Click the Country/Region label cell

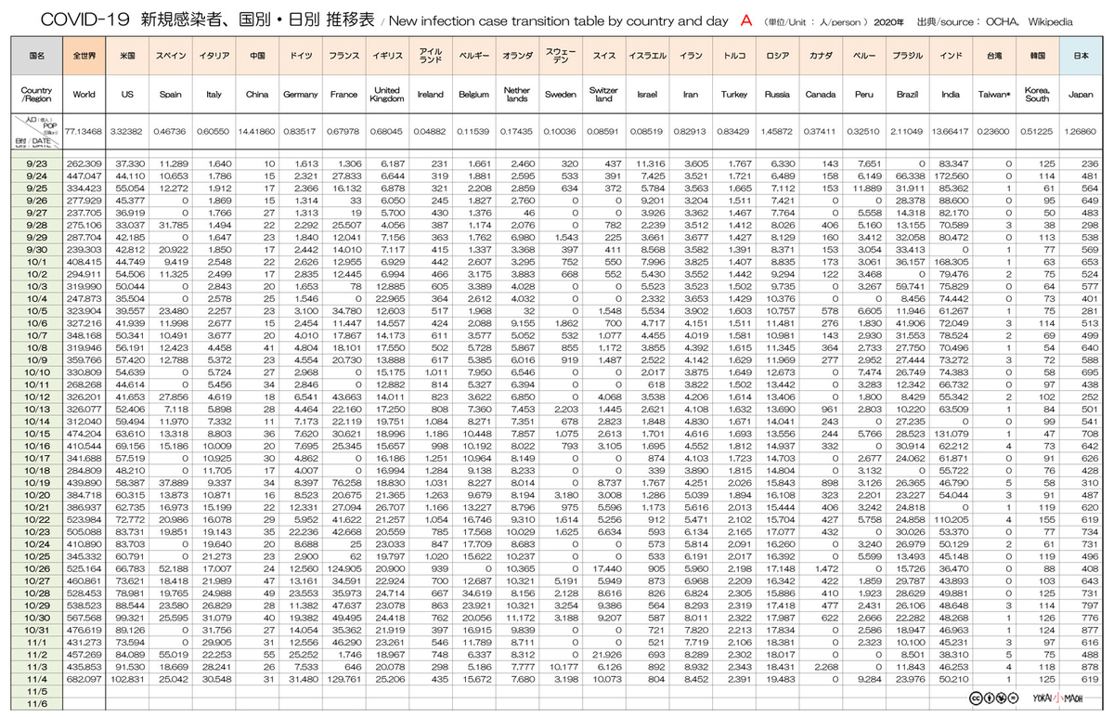coord(37,94)
